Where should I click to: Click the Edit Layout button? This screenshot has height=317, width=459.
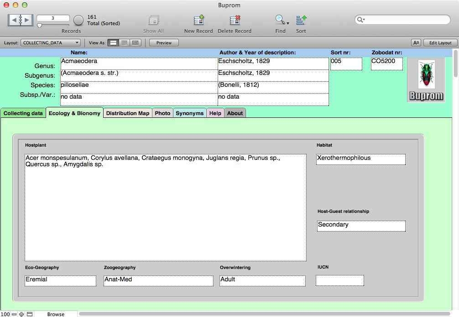(x=440, y=43)
